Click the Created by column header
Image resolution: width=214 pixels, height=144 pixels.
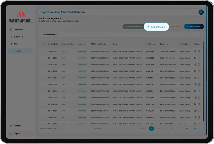184,44
